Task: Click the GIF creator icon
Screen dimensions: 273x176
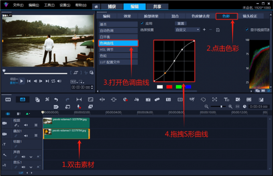Action: (x=56, y=107)
